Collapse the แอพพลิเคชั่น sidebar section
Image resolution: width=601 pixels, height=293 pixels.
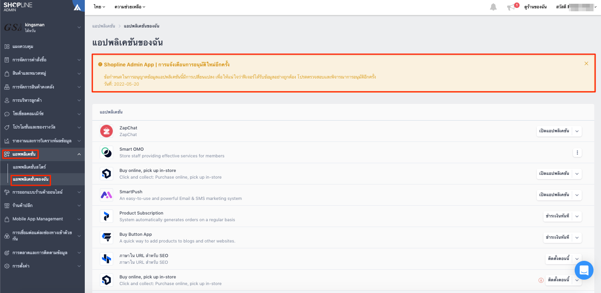(x=79, y=154)
